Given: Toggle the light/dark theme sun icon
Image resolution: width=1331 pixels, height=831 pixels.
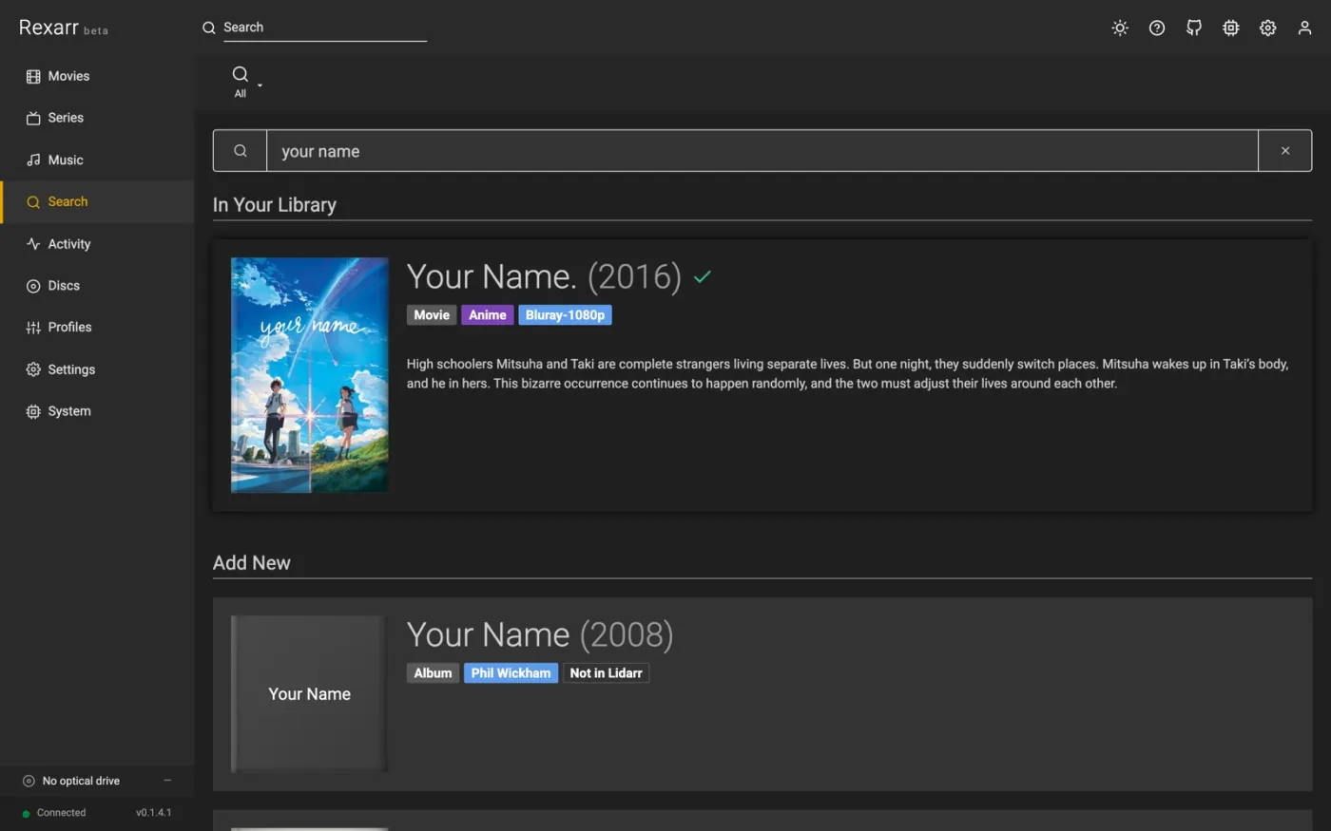Looking at the screenshot, I should pyautogui.click(x=1120, y=28).
